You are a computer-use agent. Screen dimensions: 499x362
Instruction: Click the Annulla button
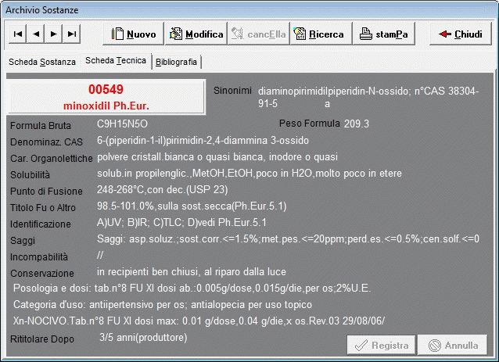click(x=453, y=345)
